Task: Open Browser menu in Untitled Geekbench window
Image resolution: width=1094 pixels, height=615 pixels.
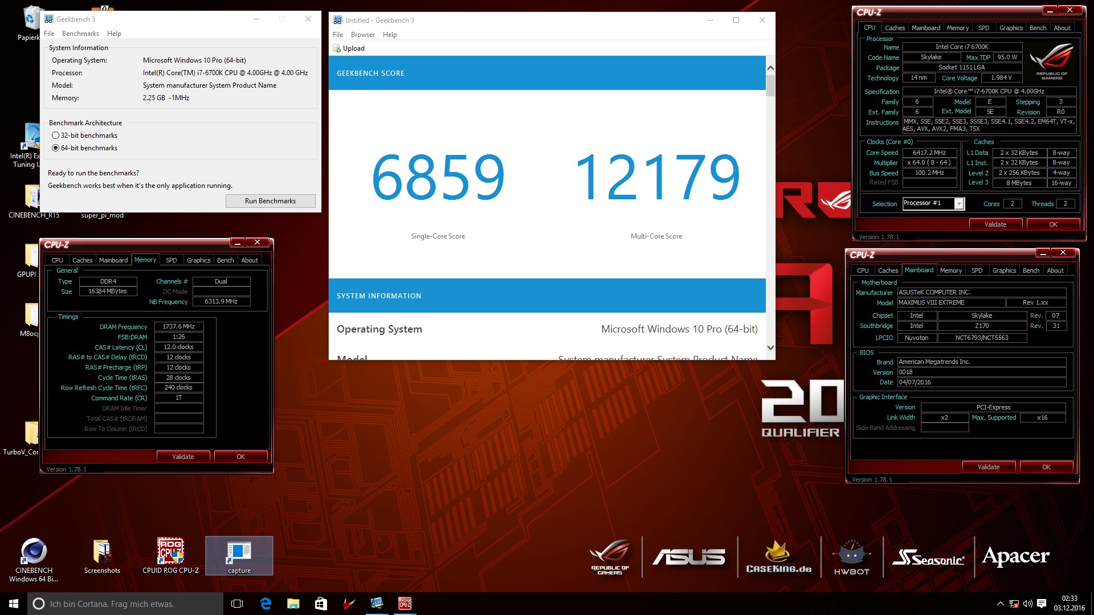Action: pyautogui.click(x=363, y=35)
